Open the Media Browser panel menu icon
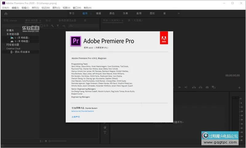This screenshot has width=246, height=148. click(40, 21)
